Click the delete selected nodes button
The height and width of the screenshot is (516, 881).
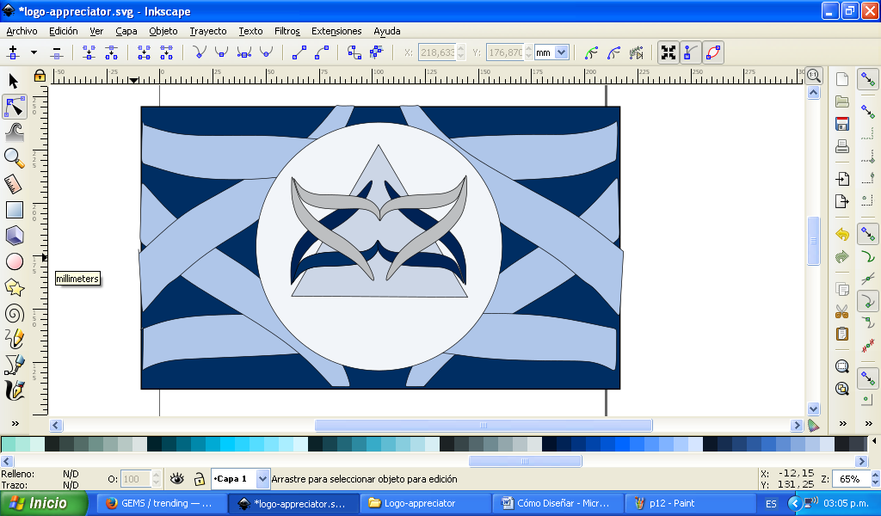pyautogui.click(x=56, y=52)
